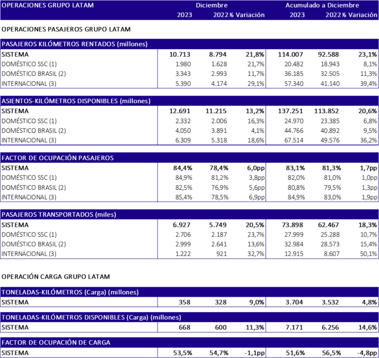Click RPK Internacional December value 5.390
This screenshot has height=358, width=379.
tap(183, 84)
